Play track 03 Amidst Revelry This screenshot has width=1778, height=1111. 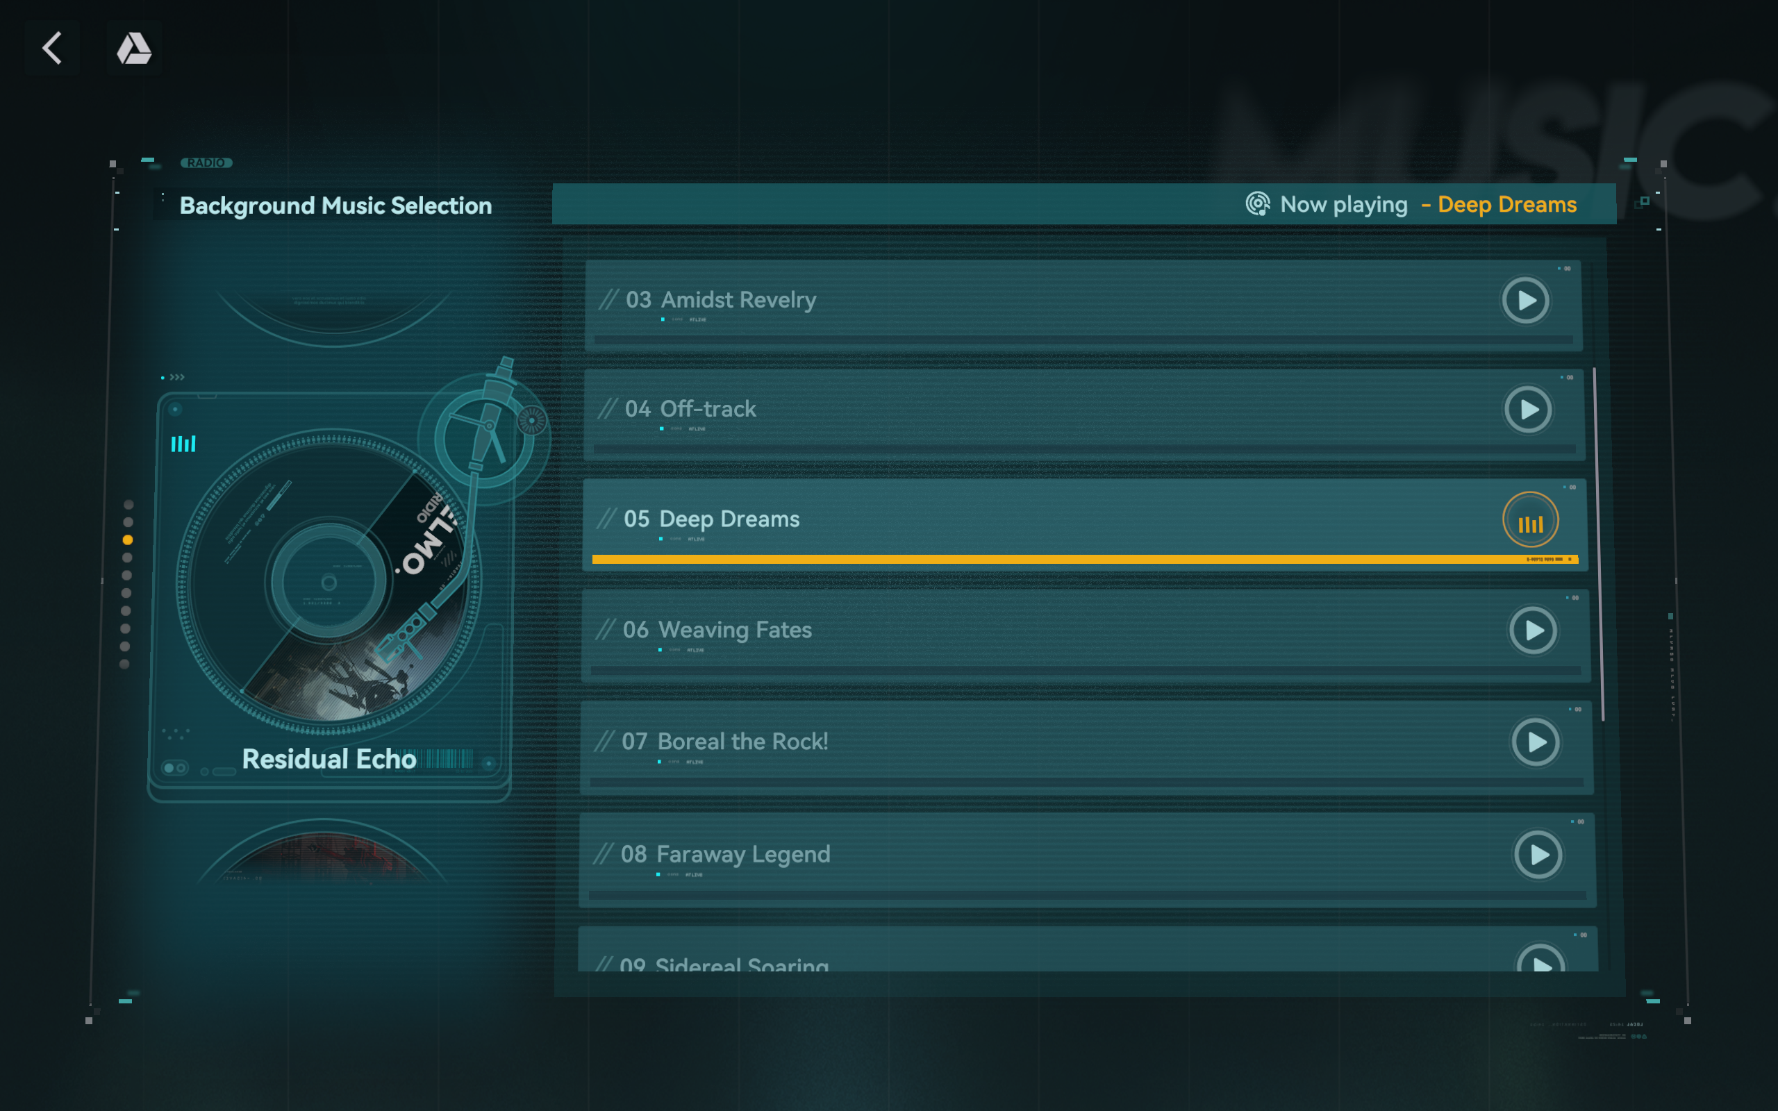(x=1525, y=300)
